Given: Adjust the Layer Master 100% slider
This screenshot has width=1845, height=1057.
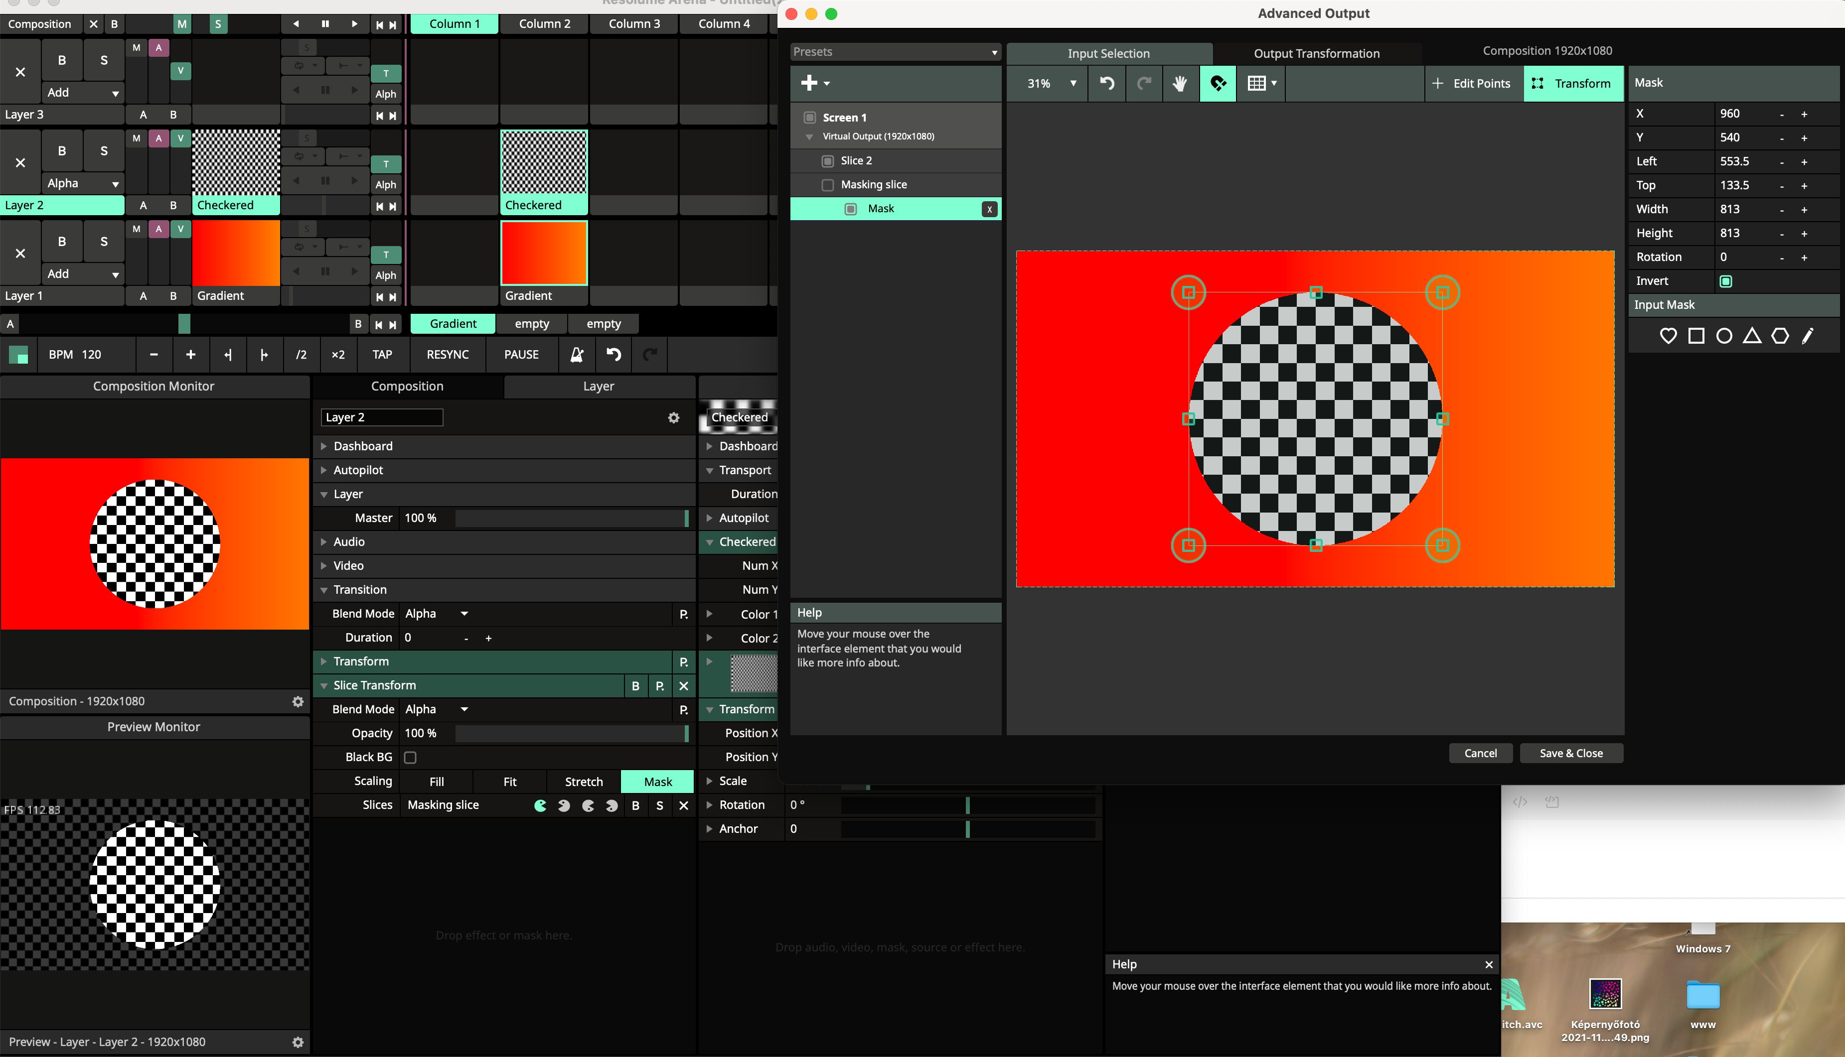Looking at the screenshot, I should pos(571,518).
